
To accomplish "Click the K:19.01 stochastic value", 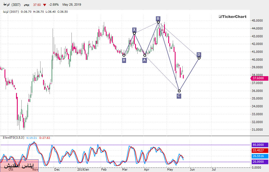I will (32, 138).
